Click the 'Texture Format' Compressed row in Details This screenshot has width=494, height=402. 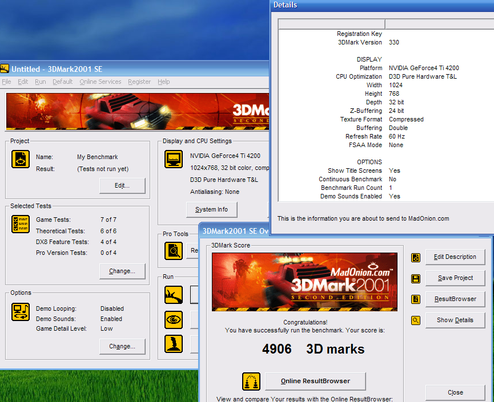(x=386, y=119)
